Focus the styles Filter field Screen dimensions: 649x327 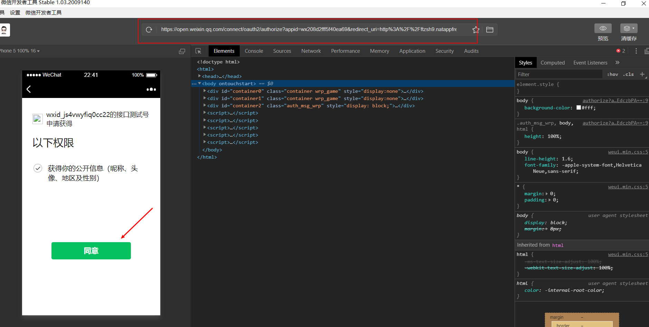click(559, 75)
